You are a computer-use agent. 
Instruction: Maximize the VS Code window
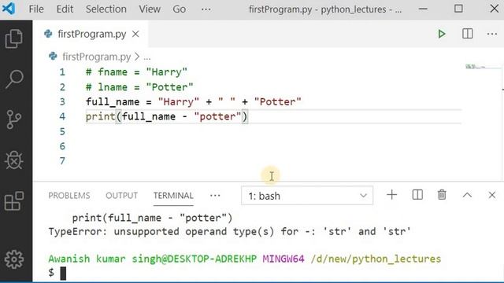pos(458,9)
